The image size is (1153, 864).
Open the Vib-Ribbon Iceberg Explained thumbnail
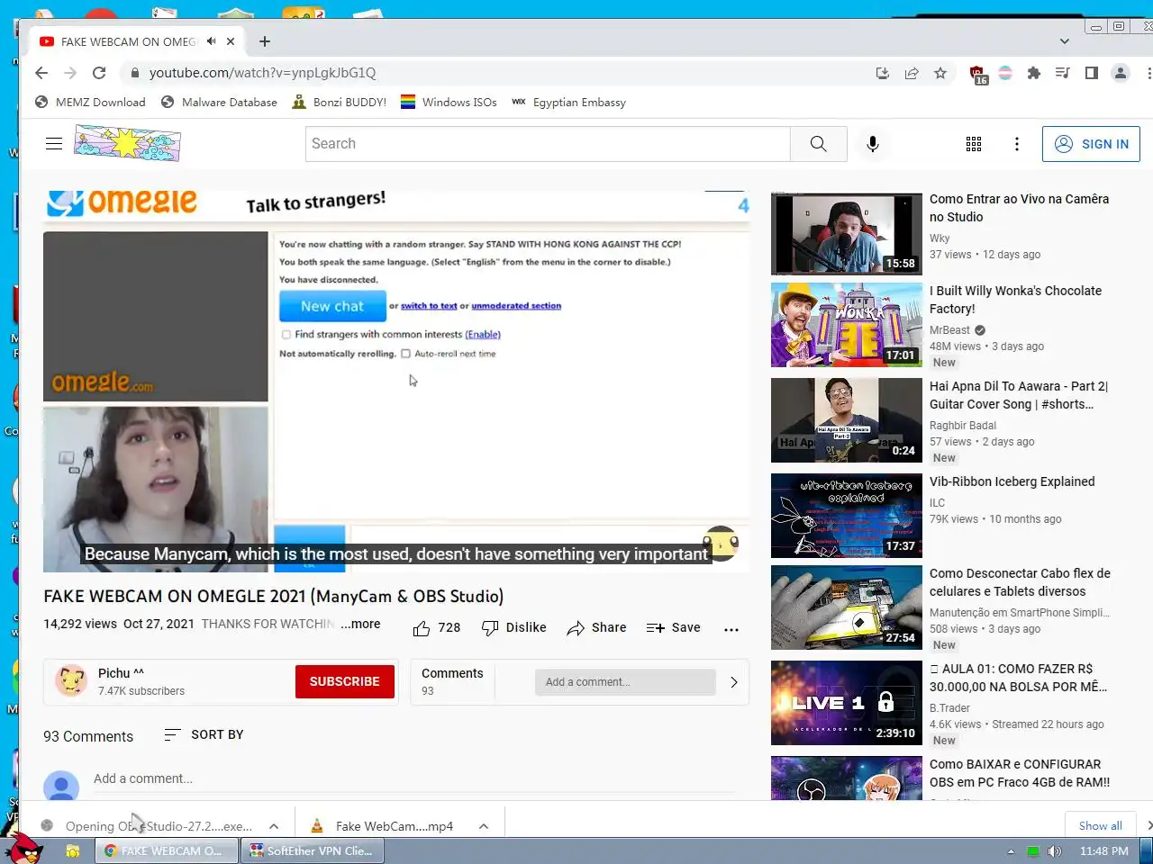click(x=847, y=516)
